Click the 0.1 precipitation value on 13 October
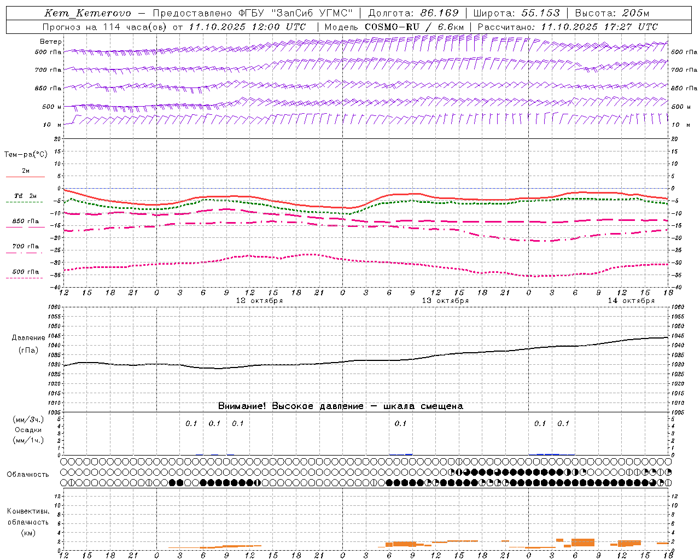700x560 pixels. tap(401, 423)
